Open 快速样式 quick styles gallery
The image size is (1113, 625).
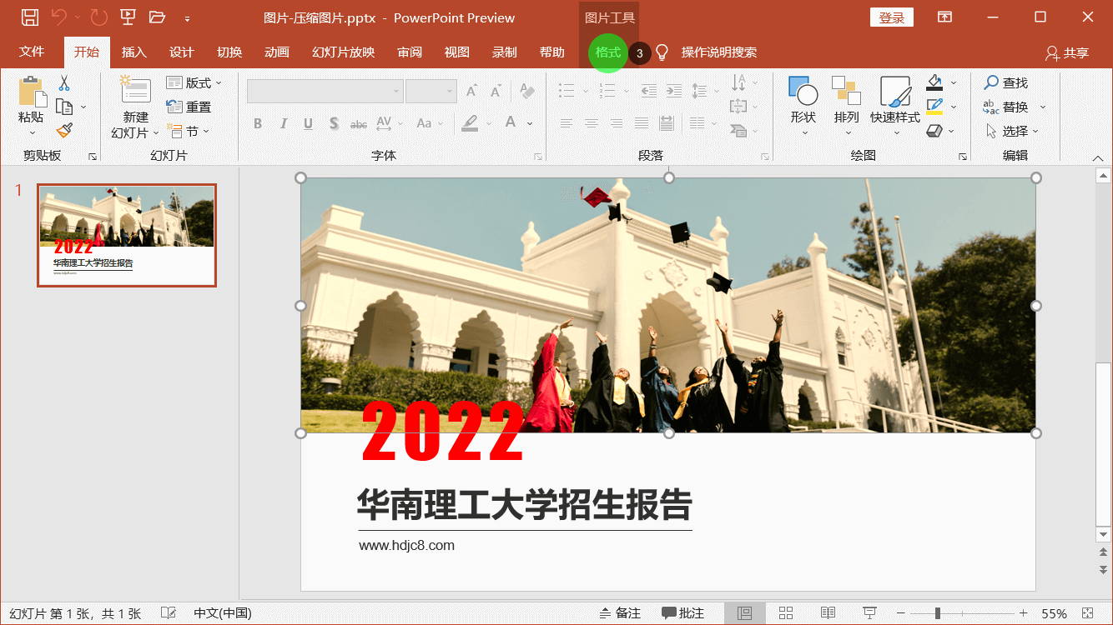(894, 107)
